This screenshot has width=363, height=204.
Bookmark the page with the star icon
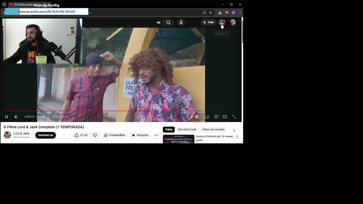210,12
